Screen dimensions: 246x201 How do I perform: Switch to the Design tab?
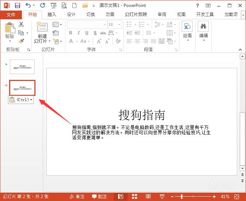pos(71,15)
